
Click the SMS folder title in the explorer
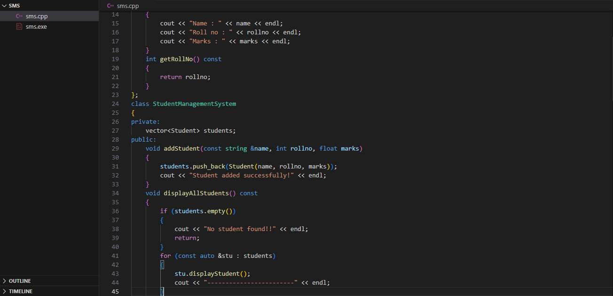[14, 5]
